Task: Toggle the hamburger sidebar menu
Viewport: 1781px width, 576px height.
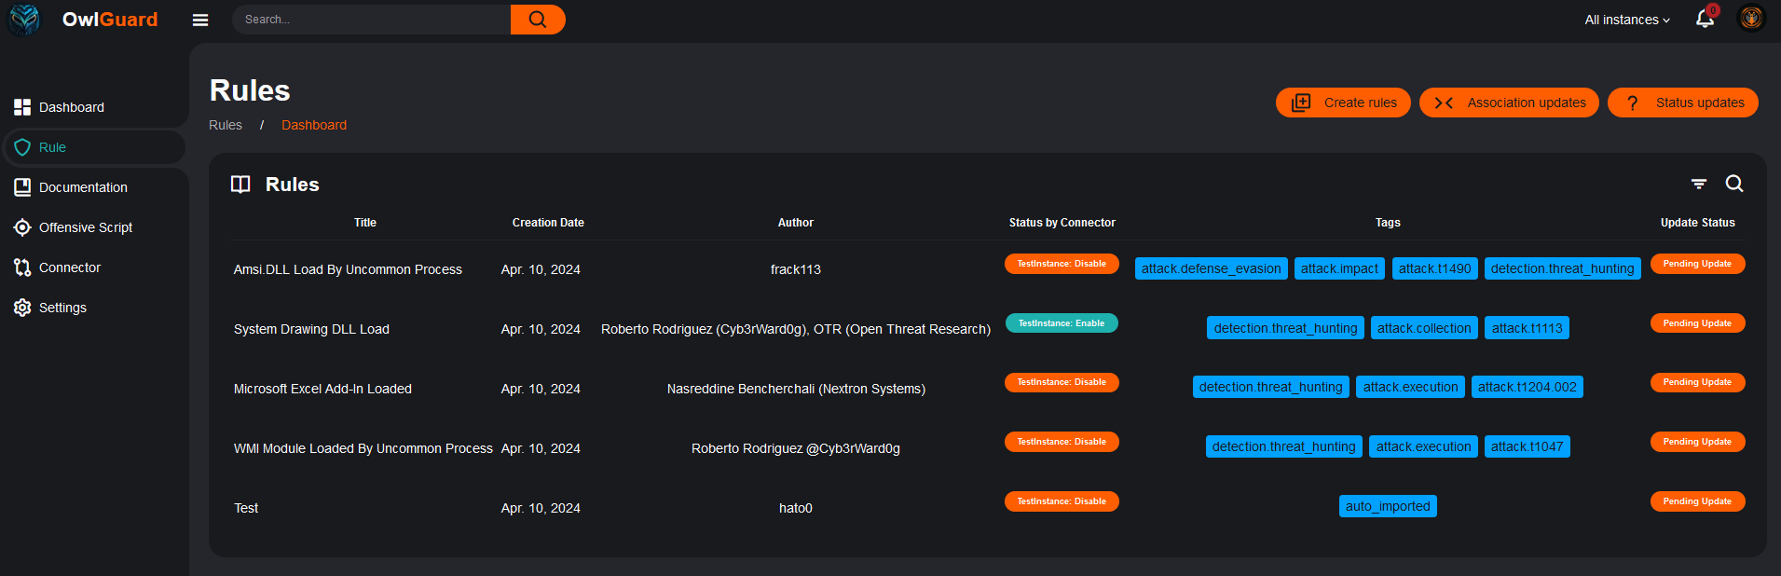Action: tap(200, 20)
